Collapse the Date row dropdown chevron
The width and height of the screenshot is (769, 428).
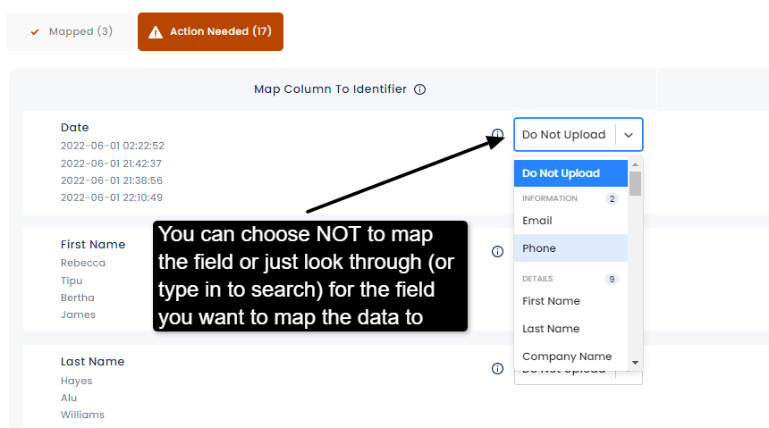pyautogui.click(x=629, y=135)
